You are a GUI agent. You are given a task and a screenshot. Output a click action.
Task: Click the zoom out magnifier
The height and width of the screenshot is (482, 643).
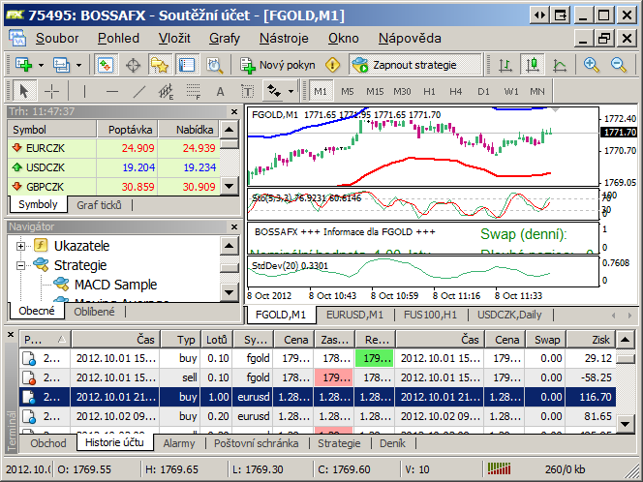[619, 65]
